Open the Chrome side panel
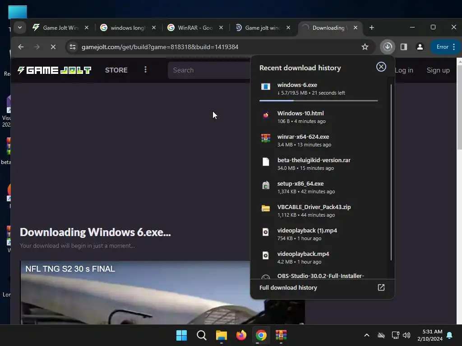Image resolution: width=462 pixels, height=346 pixels. 404,47
